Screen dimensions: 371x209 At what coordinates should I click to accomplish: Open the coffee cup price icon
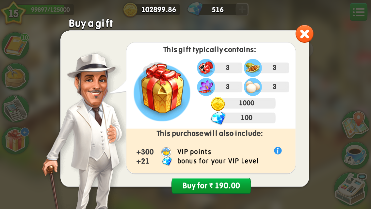(x=355, y=155)
